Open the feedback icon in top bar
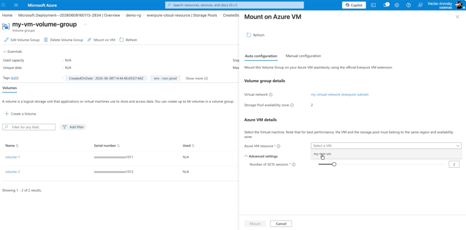 click(x=420, y=5)
